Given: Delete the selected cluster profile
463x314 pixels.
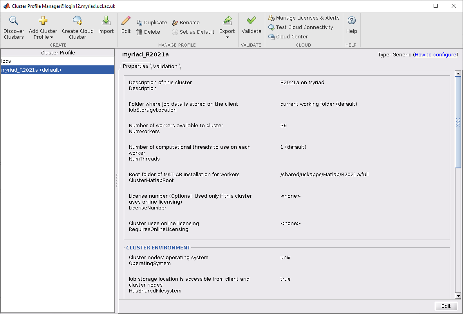Looking at the screenshot, I should click(x=148, y=32).
